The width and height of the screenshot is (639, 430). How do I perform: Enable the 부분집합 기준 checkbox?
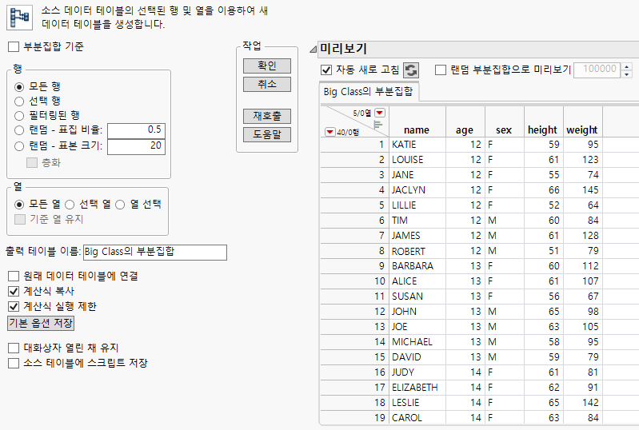pyautogui.click(x=14, y=46)
